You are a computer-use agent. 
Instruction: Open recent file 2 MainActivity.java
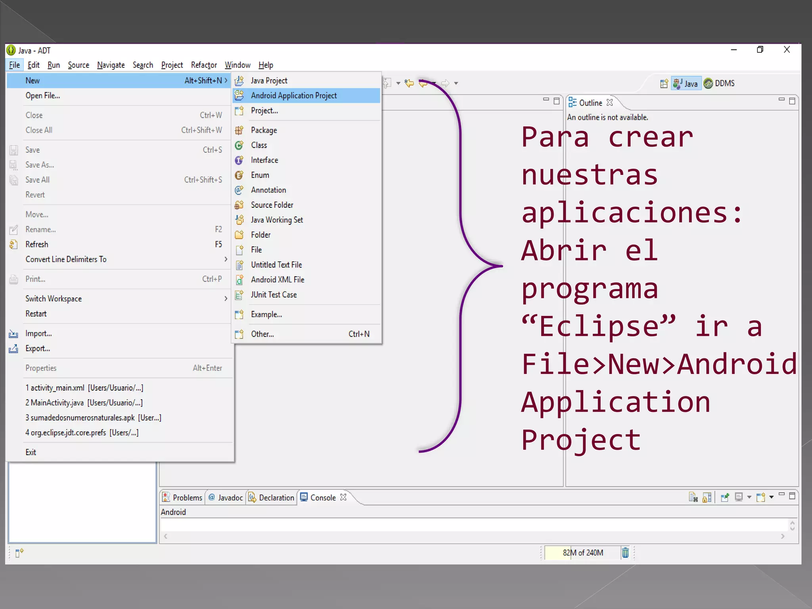(121, 403)
